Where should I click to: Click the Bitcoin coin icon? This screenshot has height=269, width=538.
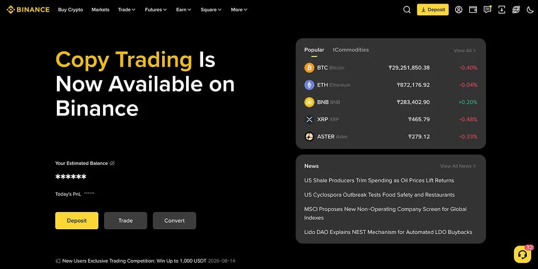(309, 68)
